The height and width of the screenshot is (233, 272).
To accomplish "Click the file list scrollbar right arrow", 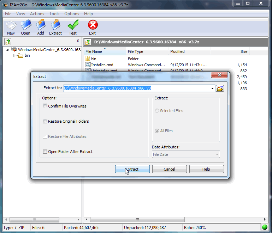I will [x=265, y=219].
